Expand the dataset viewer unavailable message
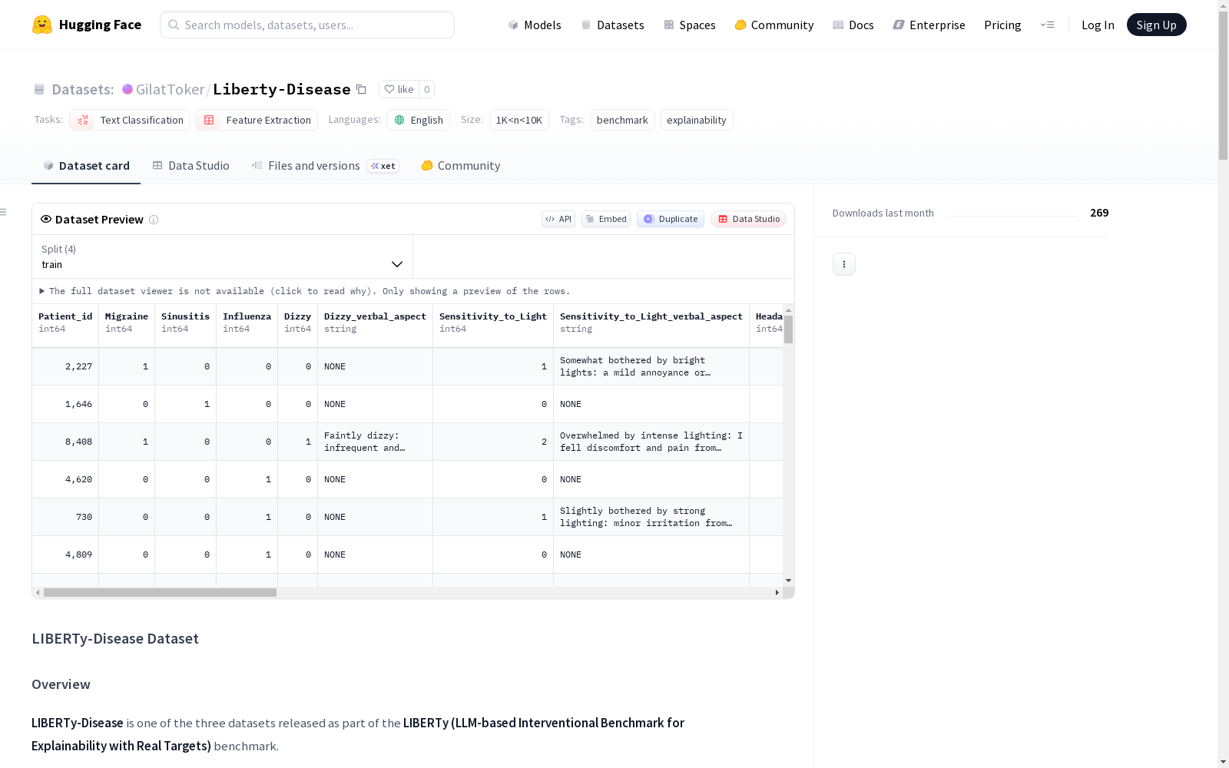This screenshot has width=1229, height=768. (305, 291)
